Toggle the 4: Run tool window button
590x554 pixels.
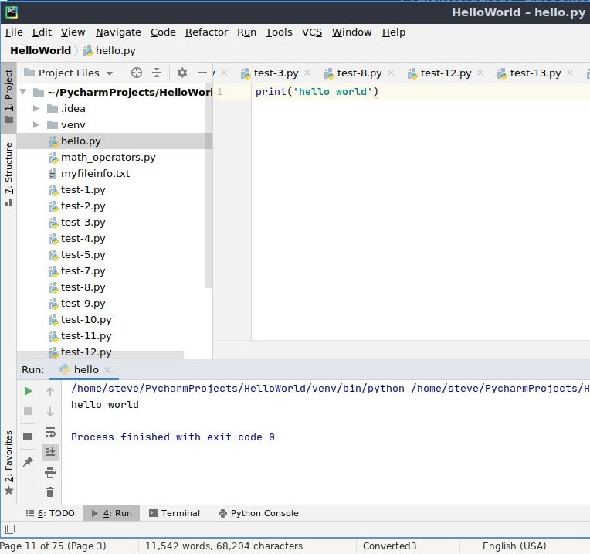111,513
